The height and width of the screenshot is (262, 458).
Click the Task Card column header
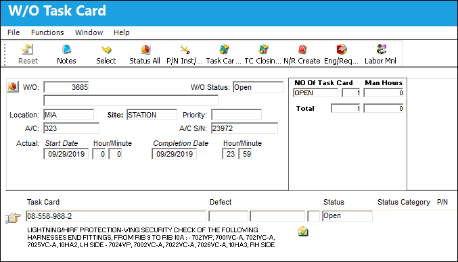click(x=43, y=202)
